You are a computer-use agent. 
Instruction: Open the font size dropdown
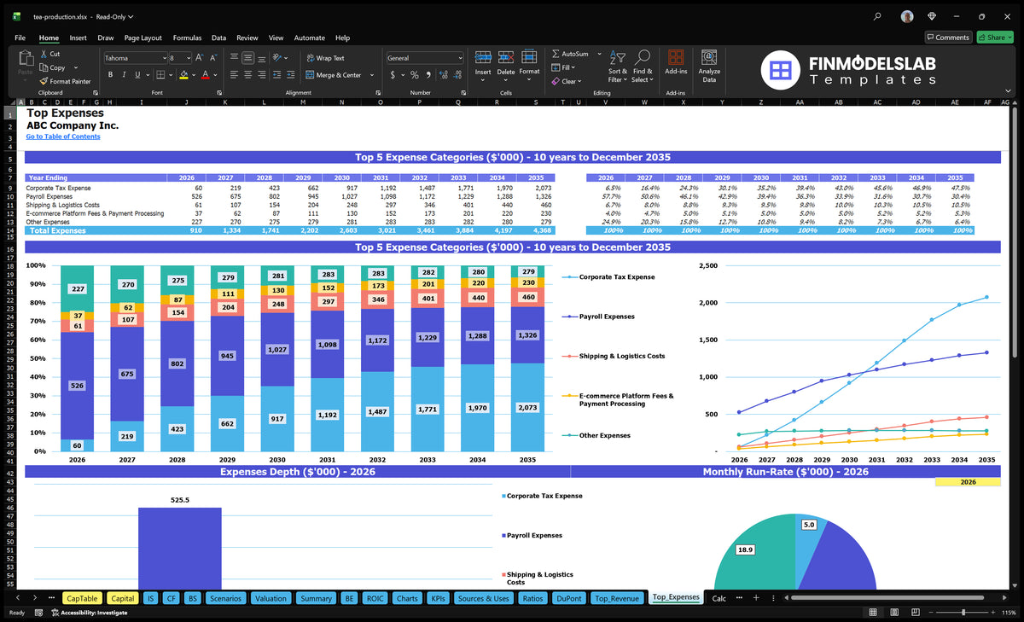[188, 58]
